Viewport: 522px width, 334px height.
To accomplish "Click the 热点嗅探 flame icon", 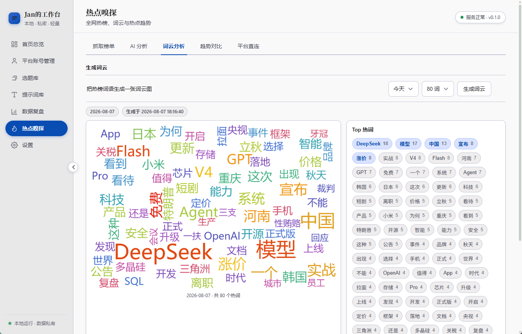I will coord(14,128).
